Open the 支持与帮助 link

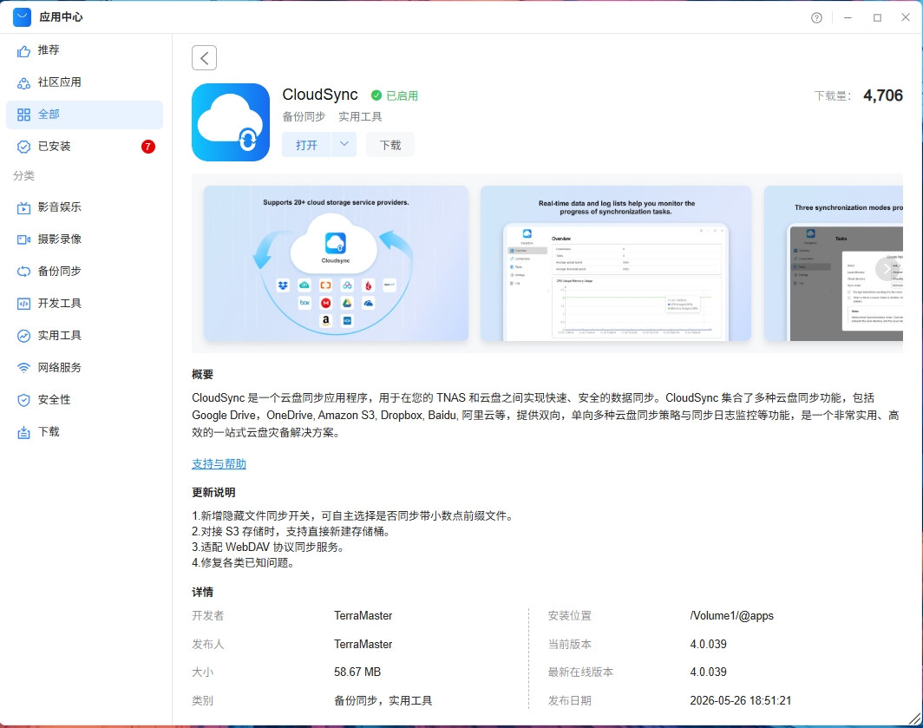click(x=219, y=463)
